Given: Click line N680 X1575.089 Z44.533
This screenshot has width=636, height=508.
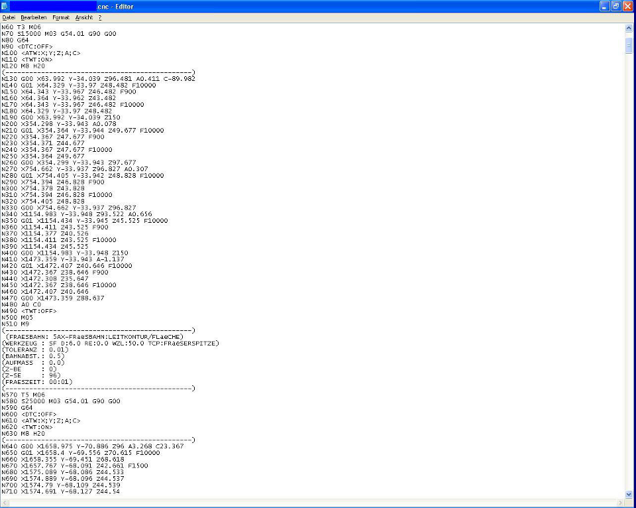Looking at the screenshot, I should point(63,472).
